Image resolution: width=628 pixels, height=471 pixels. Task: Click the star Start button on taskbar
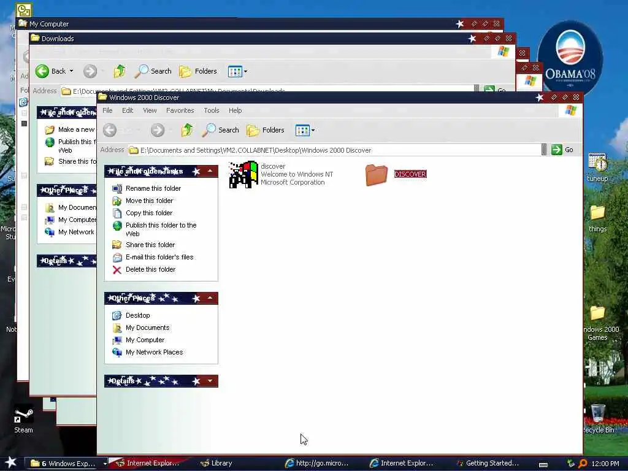[x=10, y=462]
